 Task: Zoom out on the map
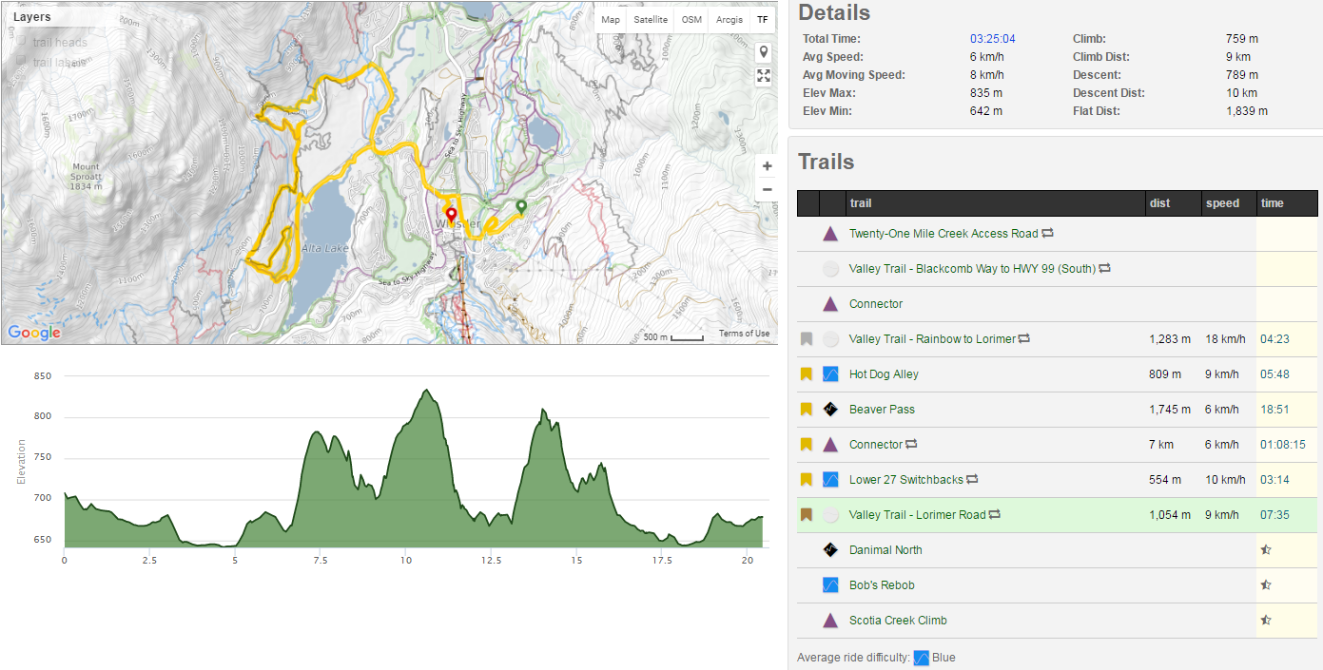pos(767,190)
